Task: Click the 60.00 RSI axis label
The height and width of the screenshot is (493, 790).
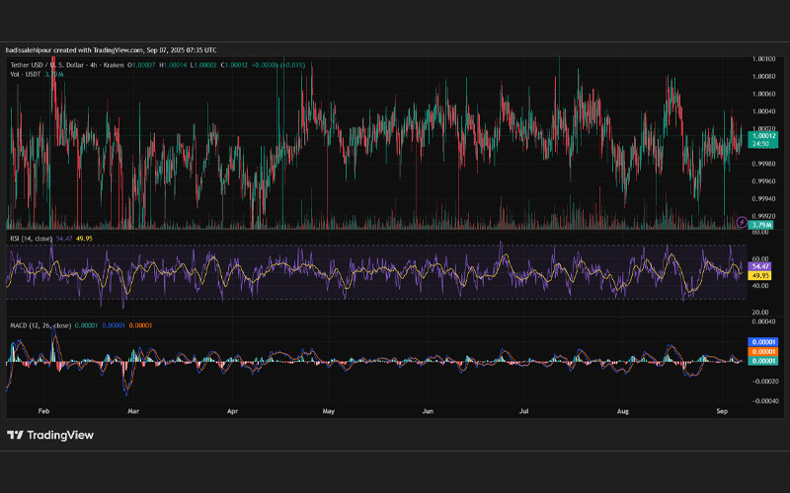Action: [x=760, y=258]
